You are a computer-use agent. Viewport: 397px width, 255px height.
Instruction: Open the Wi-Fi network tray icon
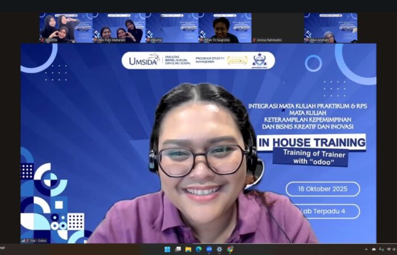388,249
